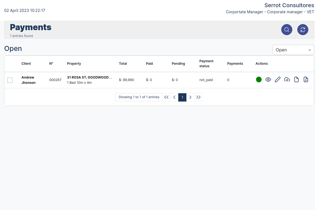Edit the payment using the pencil icon
This screenshot has height=210, width=315.
(278, 80)
